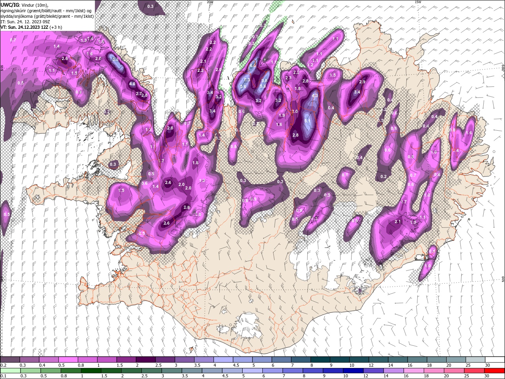Click the "15W" longitude label

418,2
